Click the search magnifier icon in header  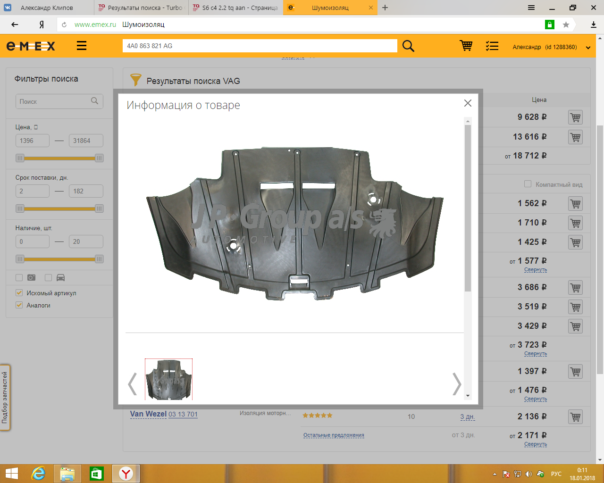click(x=408, y=46)
